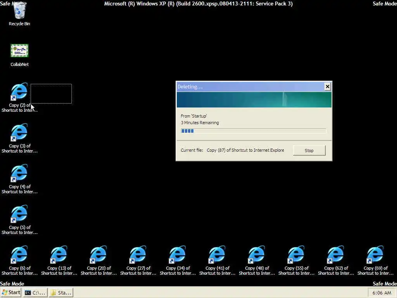This screenshot has width=397, height=298.
Task: Click the current file name 'Copy (87) of Shortcut'
Action: tap(245, 150)
